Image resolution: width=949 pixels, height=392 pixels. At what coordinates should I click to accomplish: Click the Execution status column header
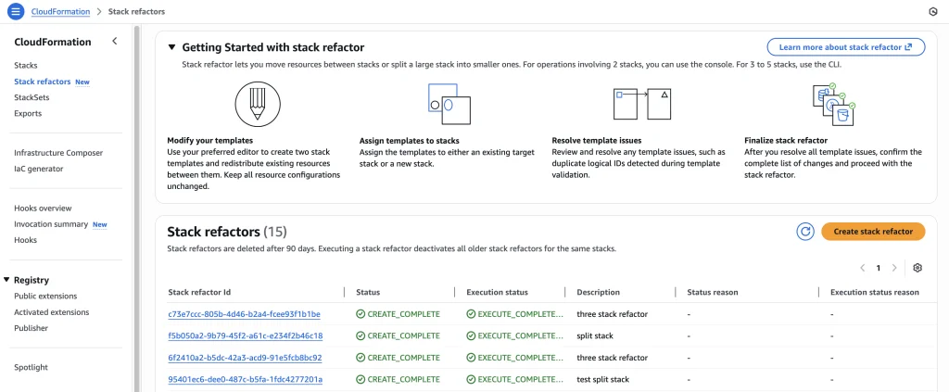click(x=497, y=292)
